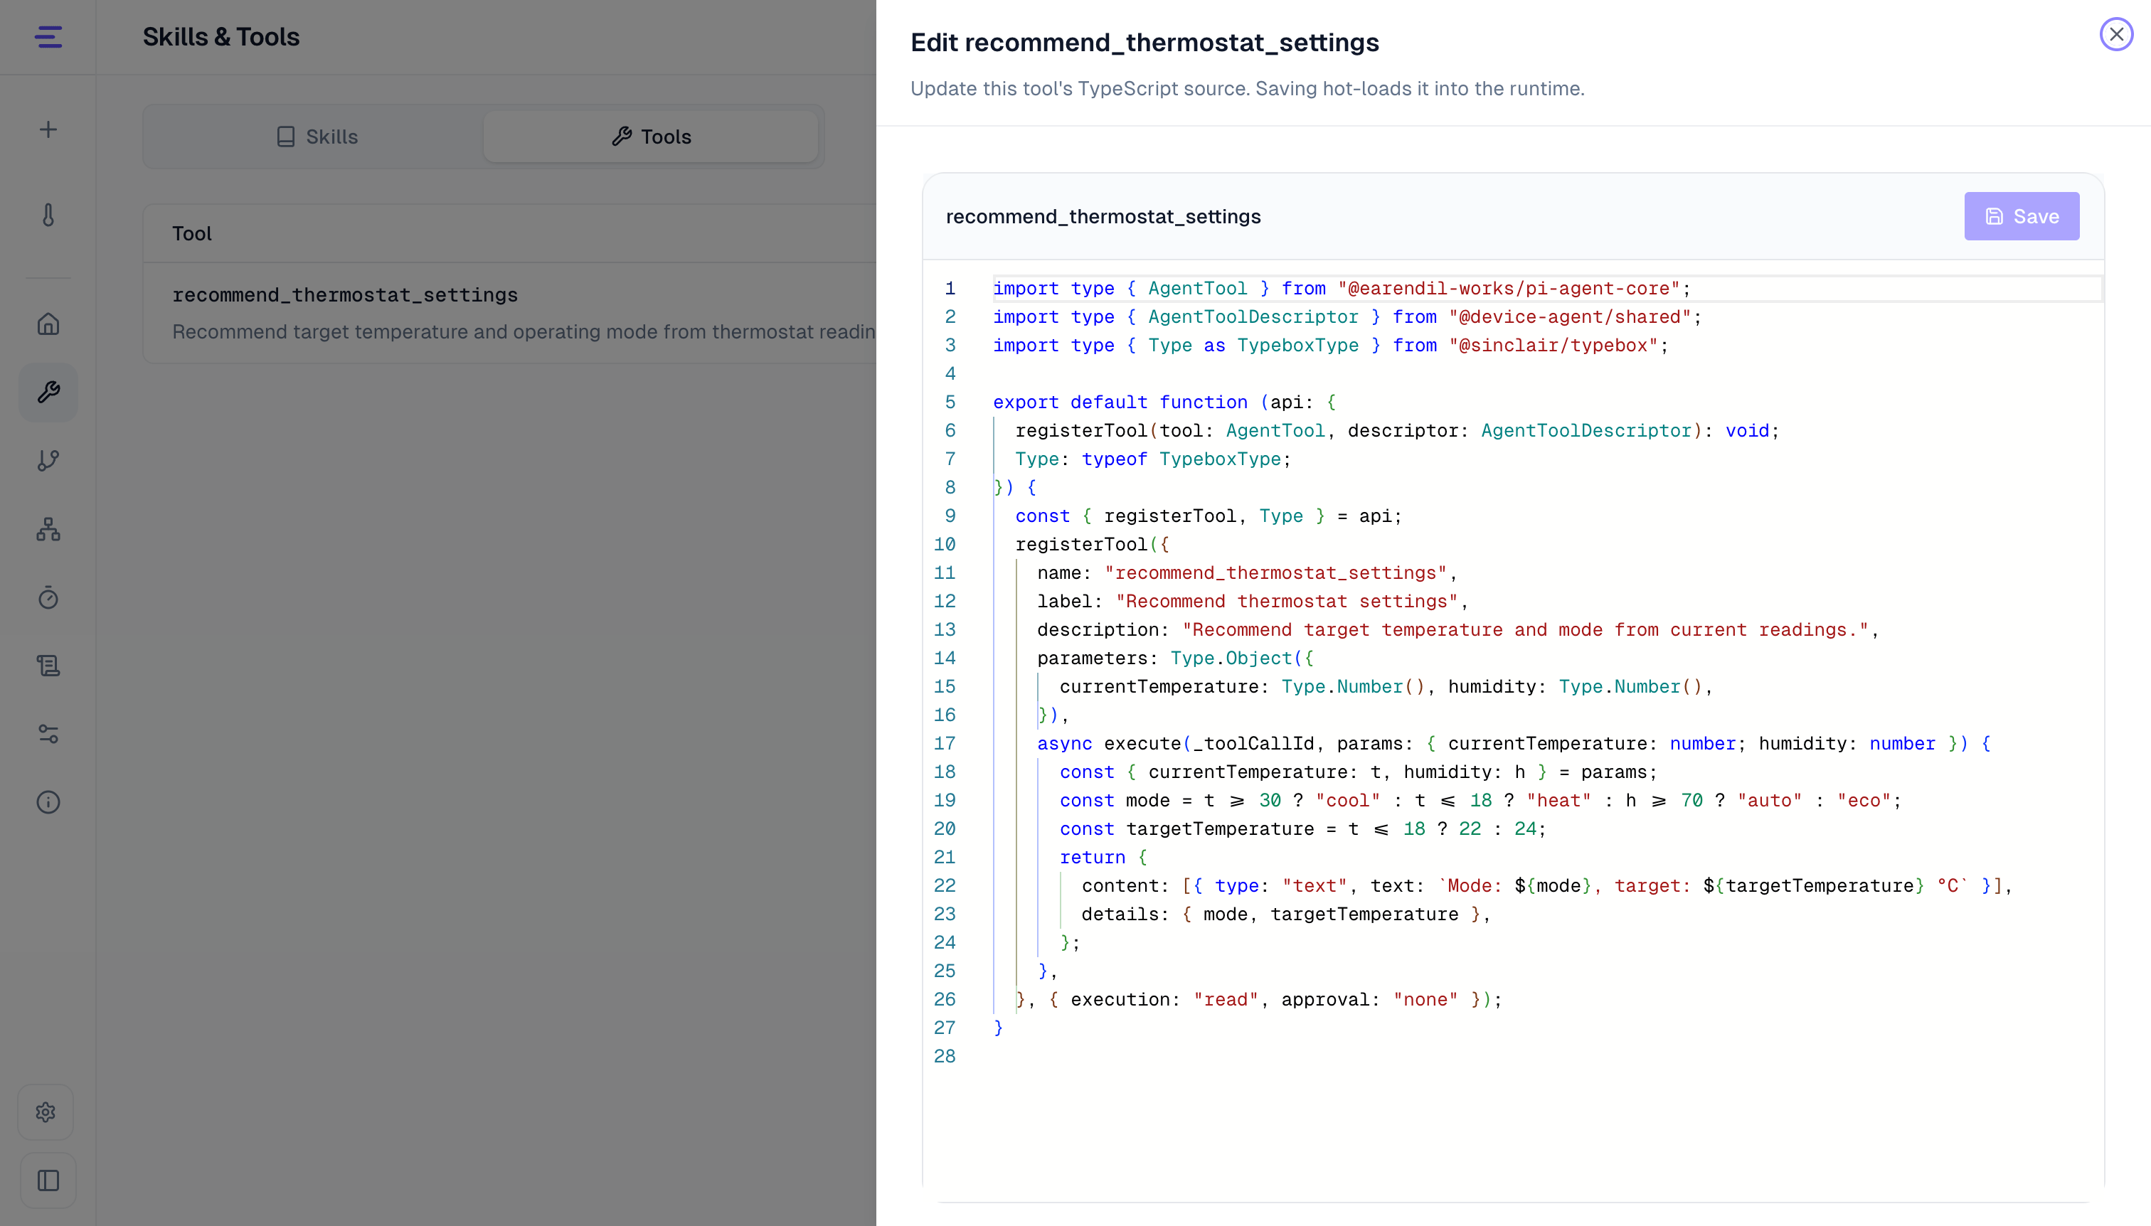Click the "@sinclair/typebox" string on line 3
Screen dimensions: 2151x1226
point(1554,345)
